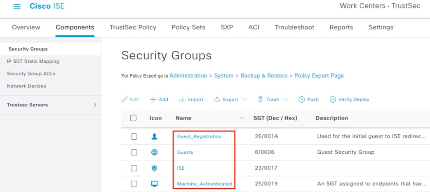The width and height of the screenshot is (430, 192).
Task: Open the hamburger navigation menu
Action: coord(17,6)
